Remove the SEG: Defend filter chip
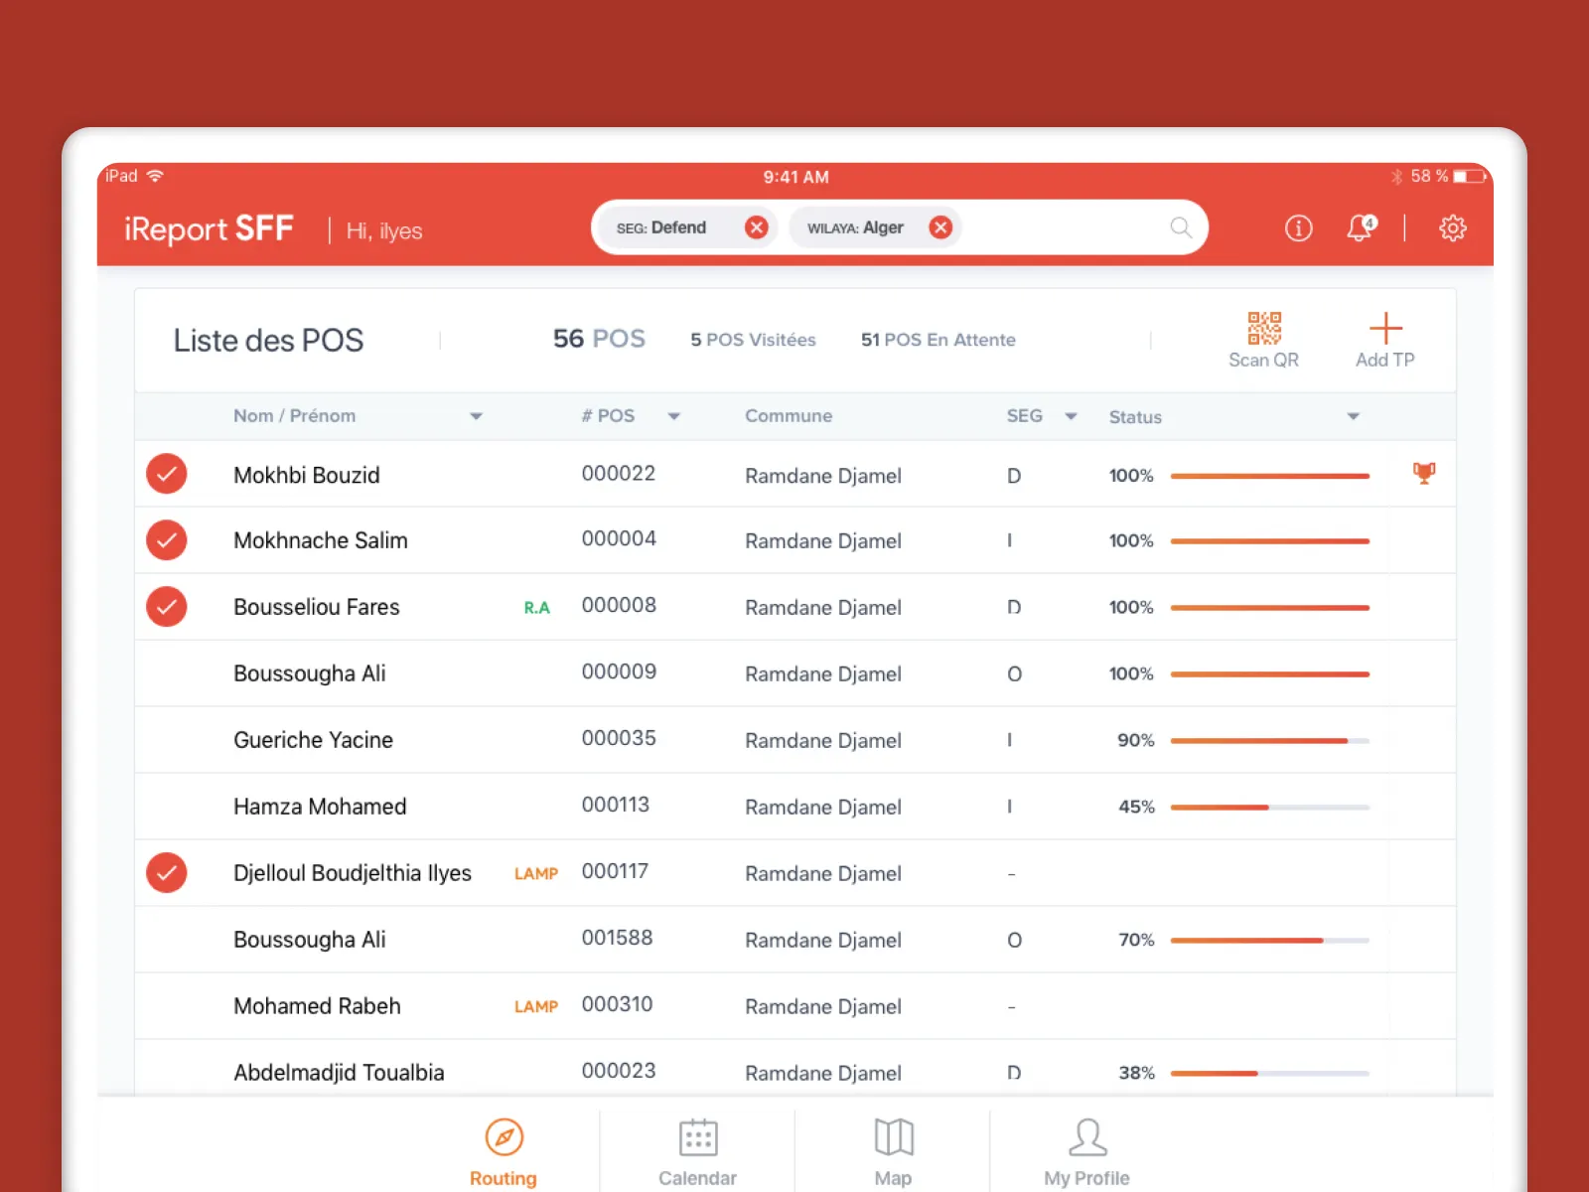This screenshot has width=1589, height=1192. 757,227
